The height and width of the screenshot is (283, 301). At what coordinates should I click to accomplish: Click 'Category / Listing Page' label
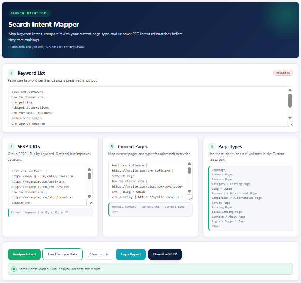click(x=231, y=184)
